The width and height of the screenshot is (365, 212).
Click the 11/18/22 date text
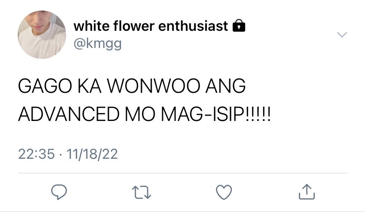pos(92,154)
